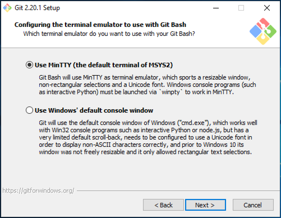Click empty title bar space beside the title
This screenshot has width=281, height=218.
click(140, 8)
